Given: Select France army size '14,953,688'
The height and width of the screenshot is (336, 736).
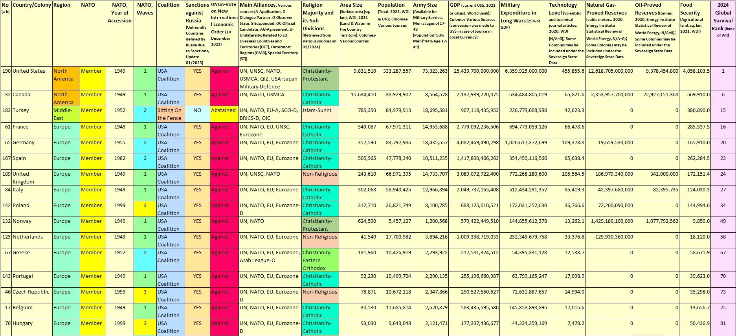Looking at the screenshot, I should click(x=430, y=130).
